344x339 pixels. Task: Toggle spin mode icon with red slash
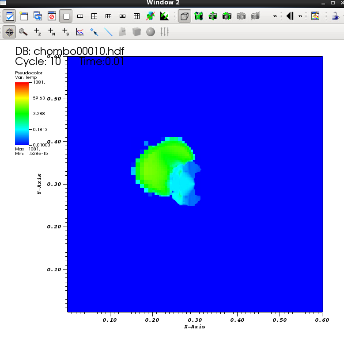click(x=151, y=16)
